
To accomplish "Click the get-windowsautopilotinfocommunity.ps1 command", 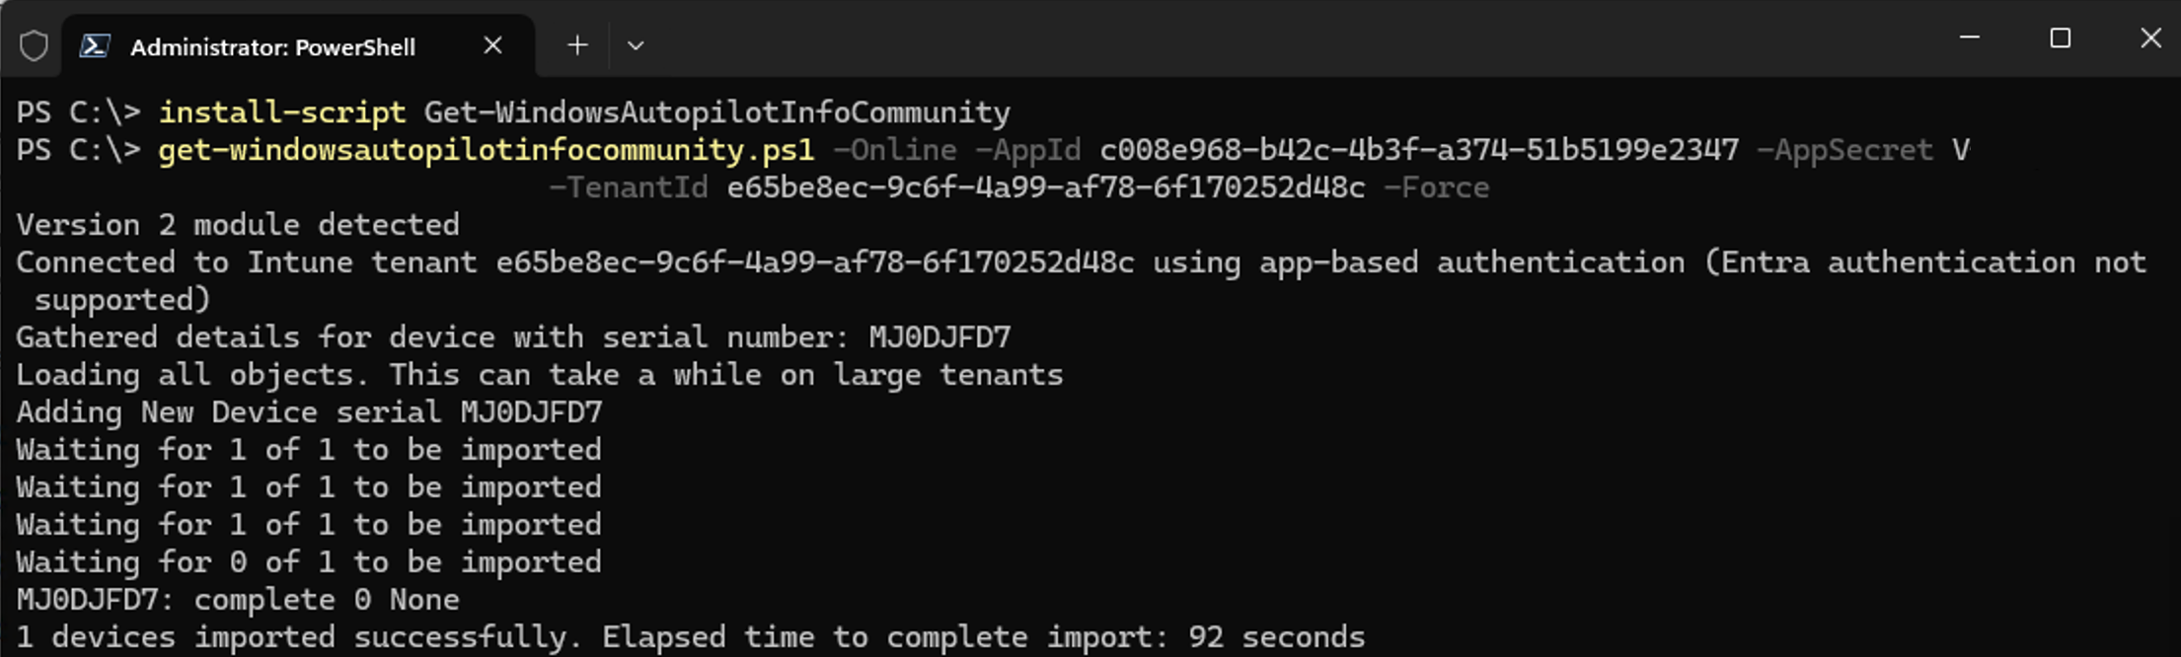I will tap(484, 150).
